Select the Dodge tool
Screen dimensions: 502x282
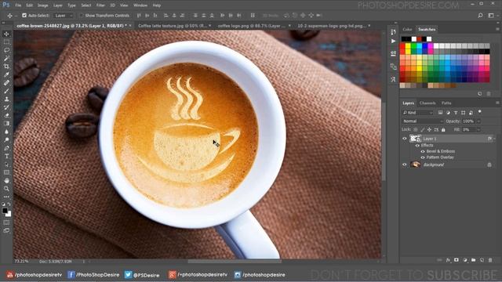pyautogui.click(x=6, y=139)
